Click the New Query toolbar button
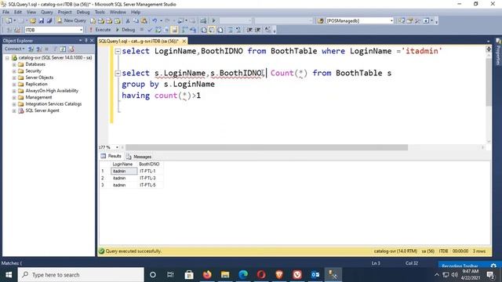Screen dimensions: 502x282 pos(71,20)
